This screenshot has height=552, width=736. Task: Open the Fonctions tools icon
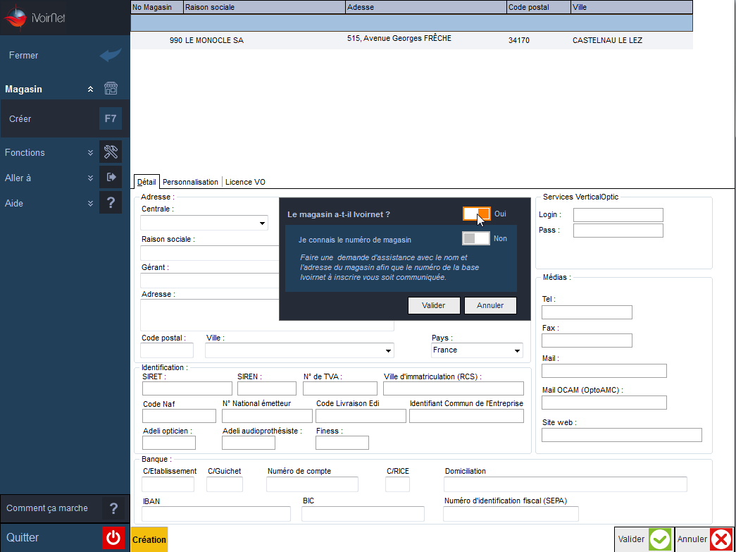(x=111, y=152)
